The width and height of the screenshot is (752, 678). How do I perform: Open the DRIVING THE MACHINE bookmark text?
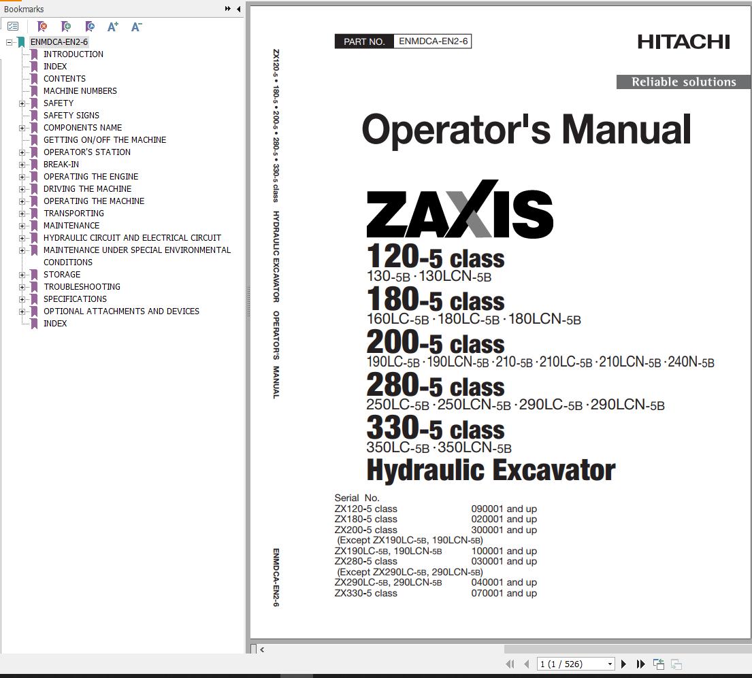pos(87,189)
